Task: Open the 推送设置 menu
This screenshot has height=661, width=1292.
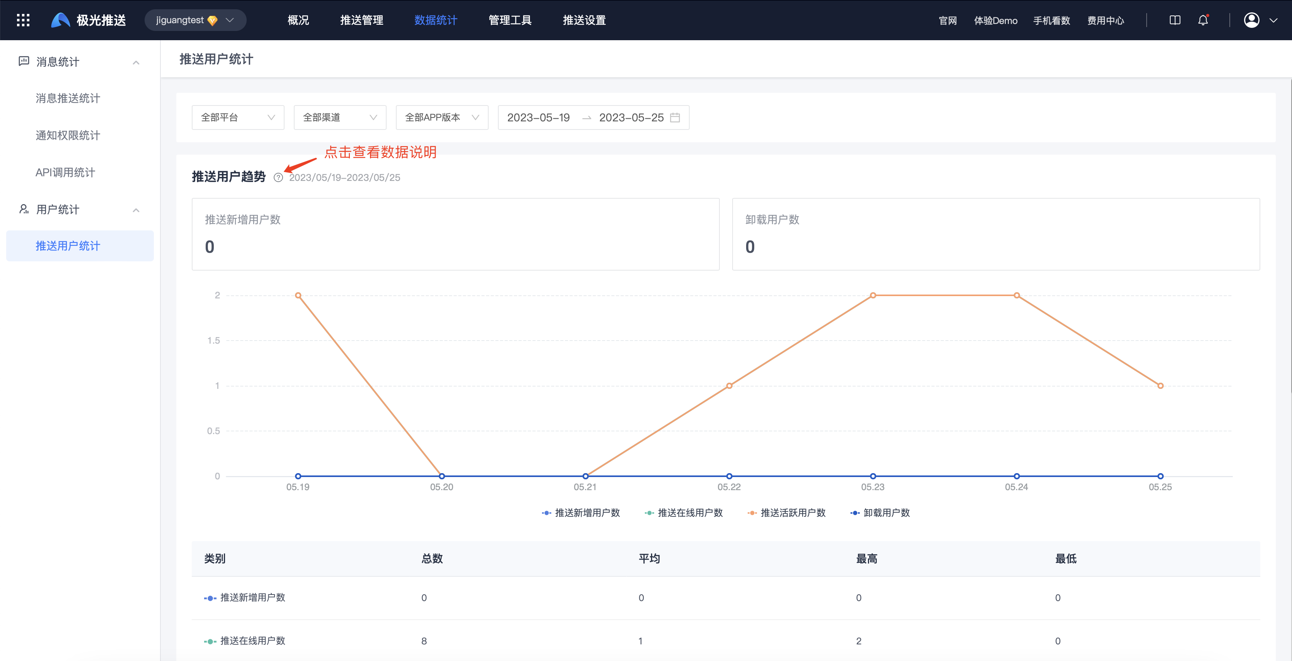Action: point(584,20)
